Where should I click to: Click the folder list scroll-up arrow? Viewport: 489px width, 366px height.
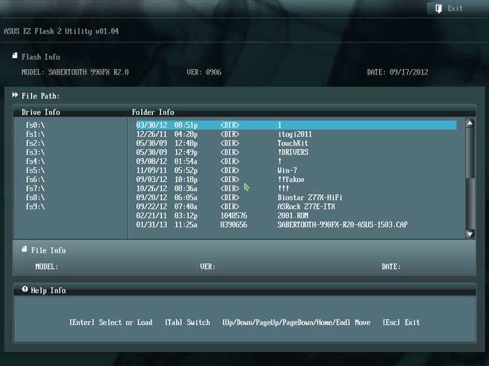(x=470, y=123)
